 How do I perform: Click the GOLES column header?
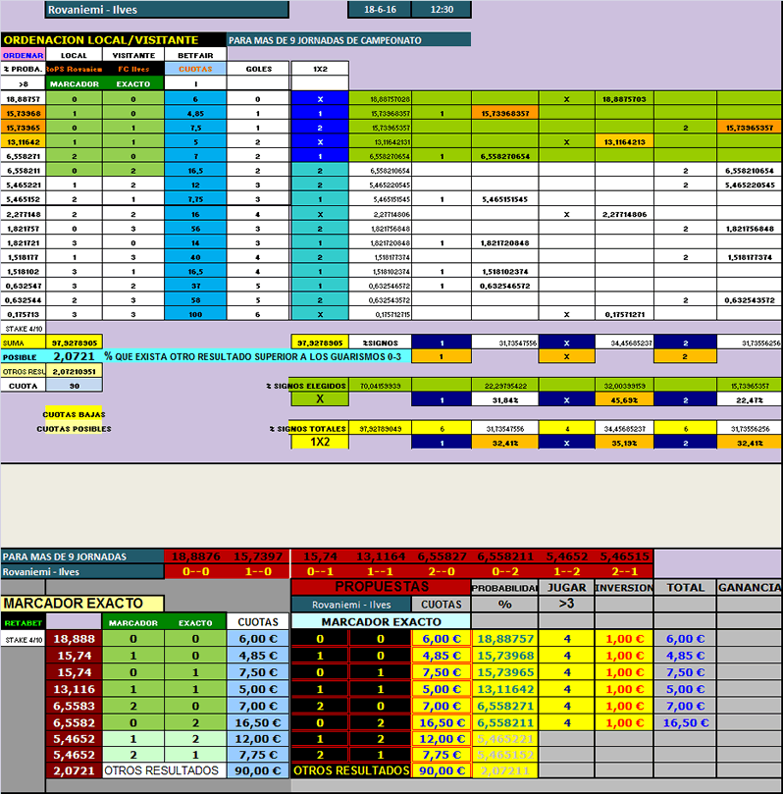click(x=259, y=69)
